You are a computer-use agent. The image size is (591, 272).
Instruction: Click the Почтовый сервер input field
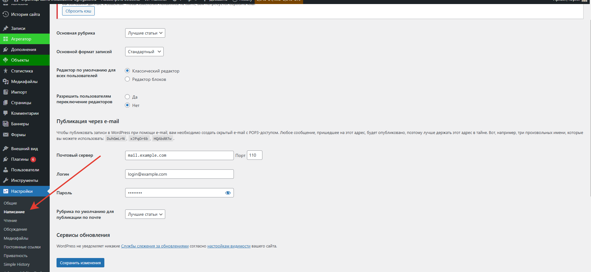point(179,155)
